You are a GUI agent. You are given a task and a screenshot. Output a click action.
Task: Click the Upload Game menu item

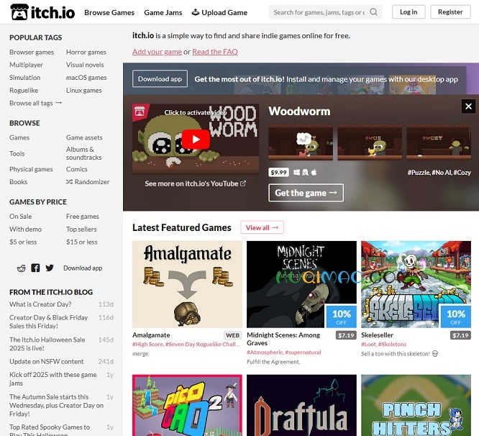click(x=219, y=12)
